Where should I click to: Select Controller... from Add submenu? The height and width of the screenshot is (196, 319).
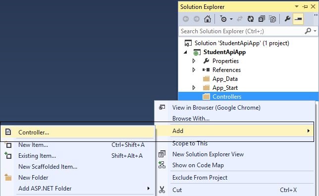click(x=77, y=132)
